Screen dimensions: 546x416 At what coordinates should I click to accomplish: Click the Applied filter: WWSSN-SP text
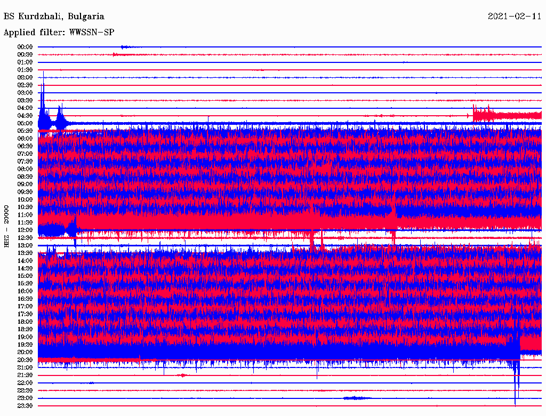(59, 33)
